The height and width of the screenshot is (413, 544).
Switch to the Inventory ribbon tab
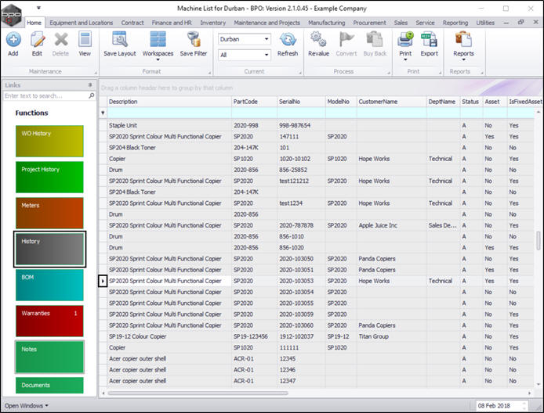coord(212,23)
